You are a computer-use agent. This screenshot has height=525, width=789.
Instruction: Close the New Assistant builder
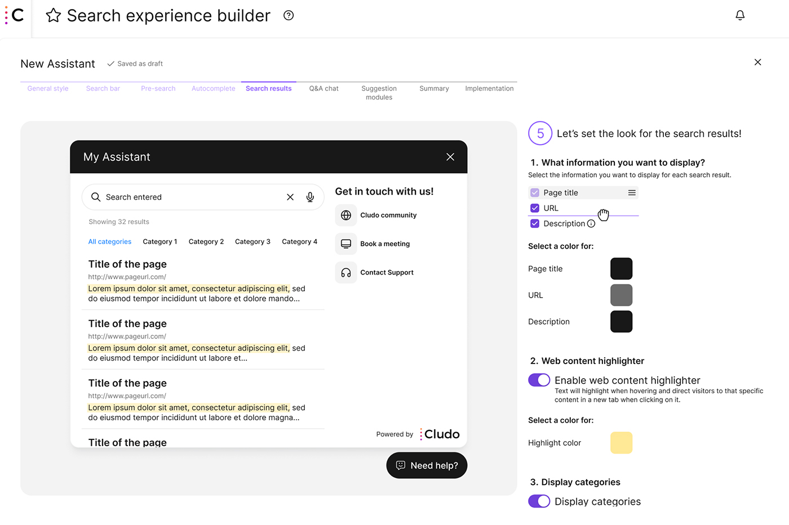757,62
